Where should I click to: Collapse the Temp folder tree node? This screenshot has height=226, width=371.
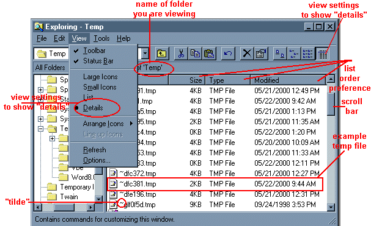point(40,129)
